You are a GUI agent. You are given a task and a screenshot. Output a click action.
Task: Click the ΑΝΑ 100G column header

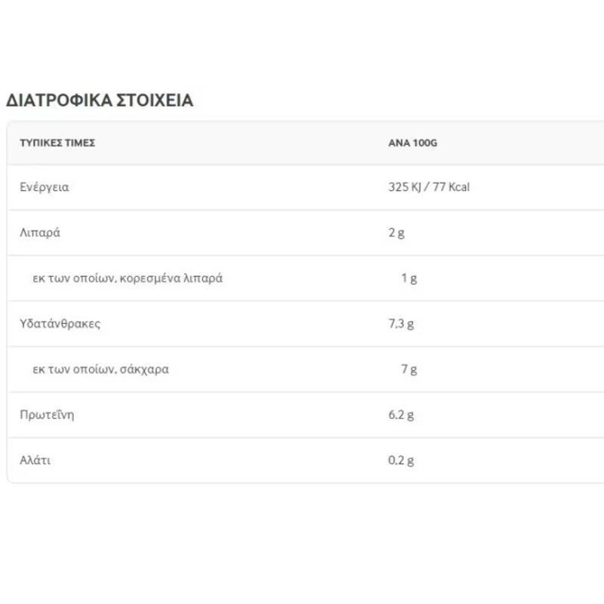click(x=412, y=143)
